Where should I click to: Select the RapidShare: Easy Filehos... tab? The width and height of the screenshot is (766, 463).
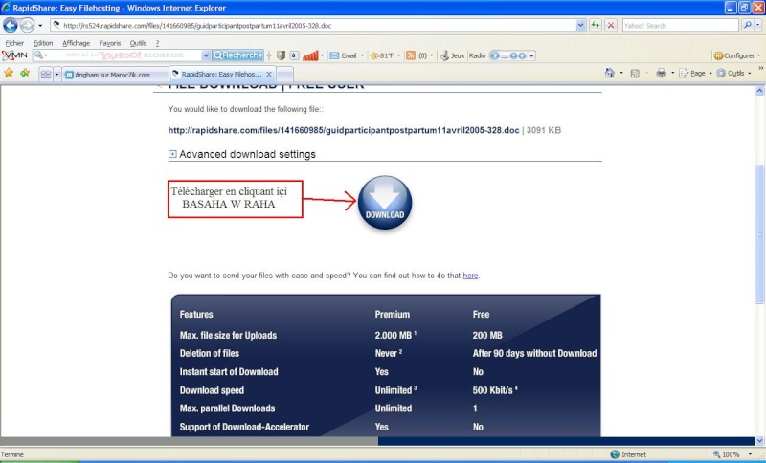tap(221, 75)
